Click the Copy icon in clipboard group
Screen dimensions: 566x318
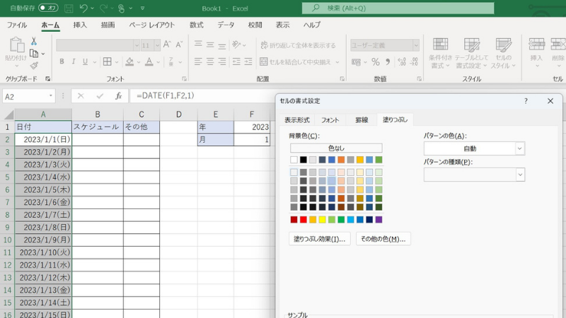tap(34, 54)
